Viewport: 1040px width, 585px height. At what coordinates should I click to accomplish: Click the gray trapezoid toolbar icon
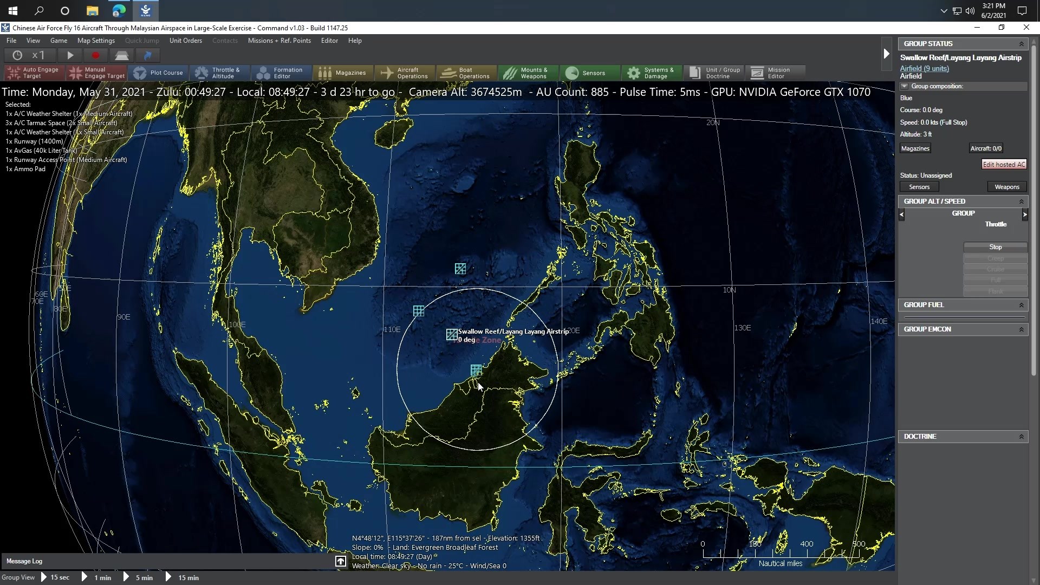click(121, 55)
